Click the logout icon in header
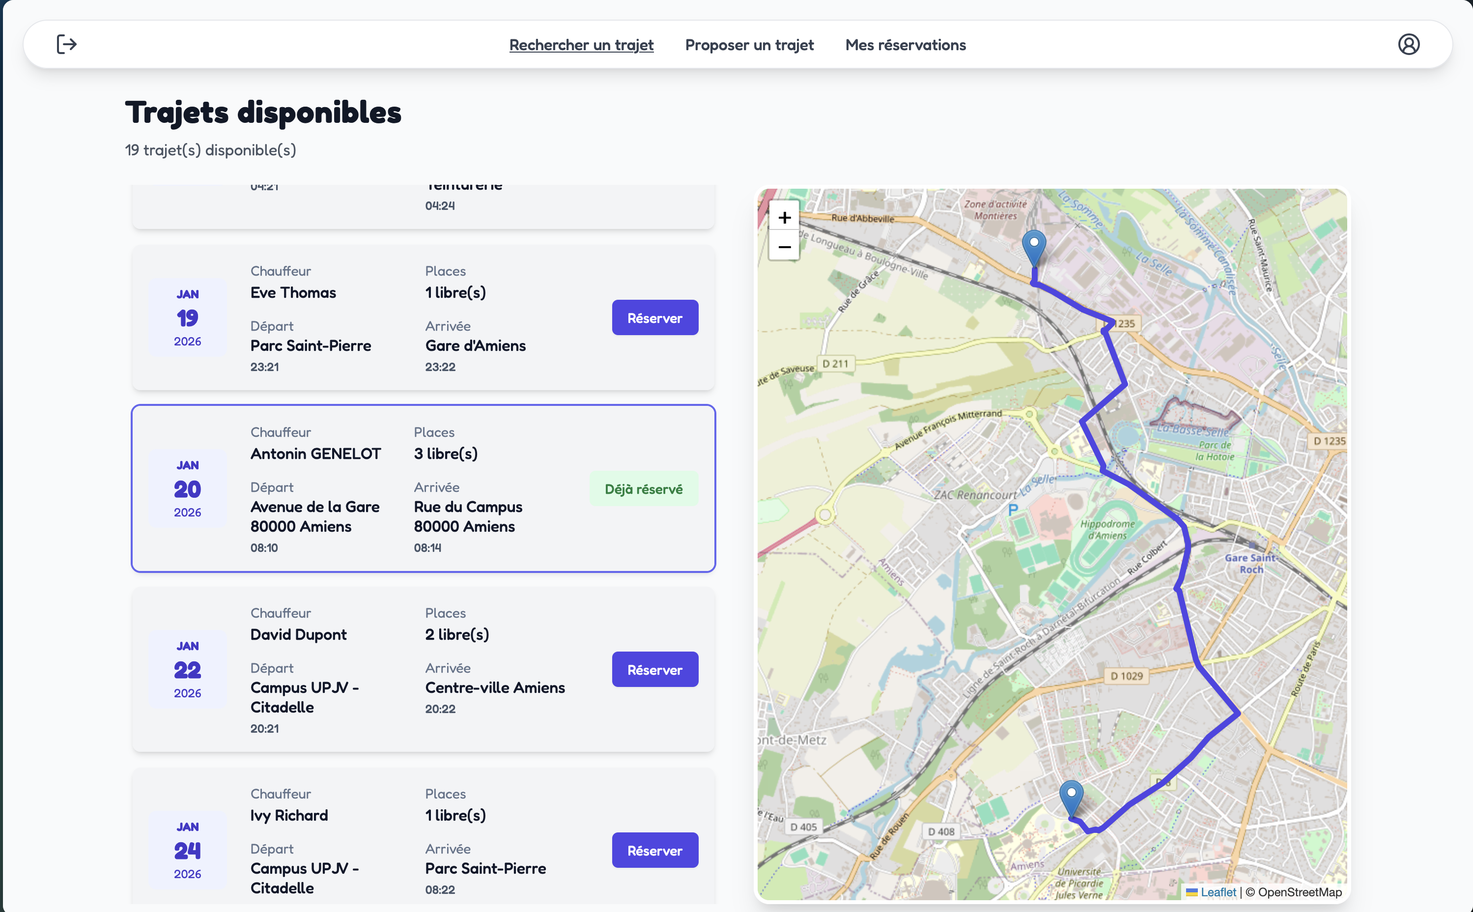The image size is (1473, 912). 66,45
